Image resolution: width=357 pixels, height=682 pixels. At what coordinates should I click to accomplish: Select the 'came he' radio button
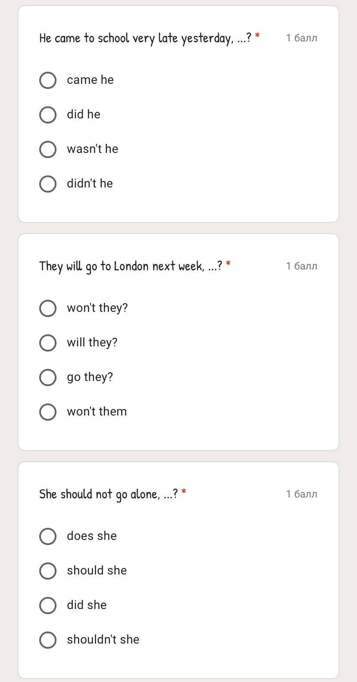[x=48, y=80]
